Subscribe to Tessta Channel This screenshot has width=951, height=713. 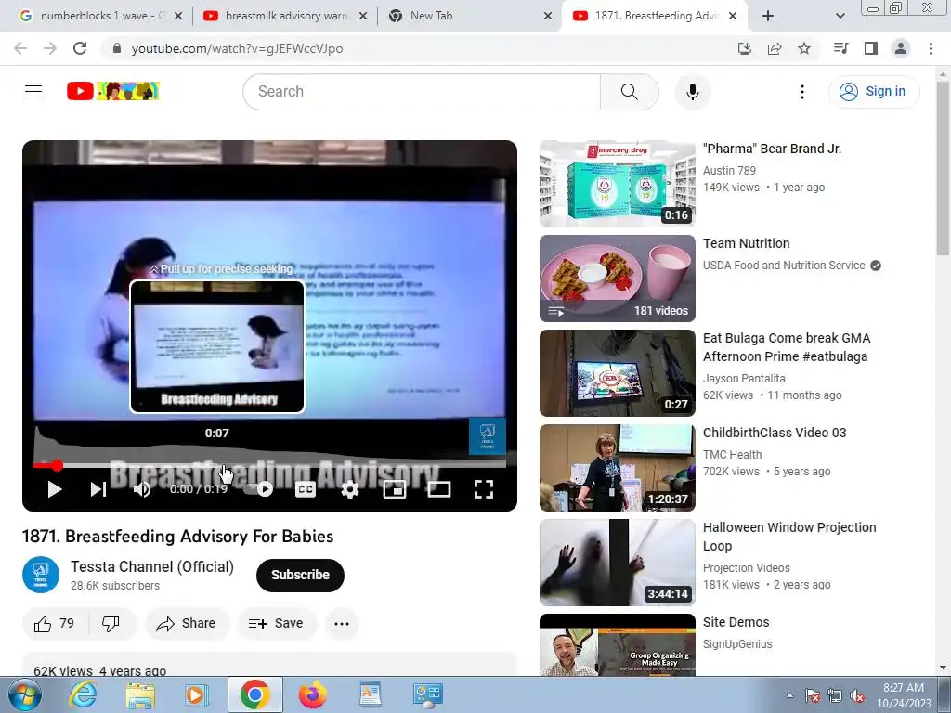pos(300,575)
